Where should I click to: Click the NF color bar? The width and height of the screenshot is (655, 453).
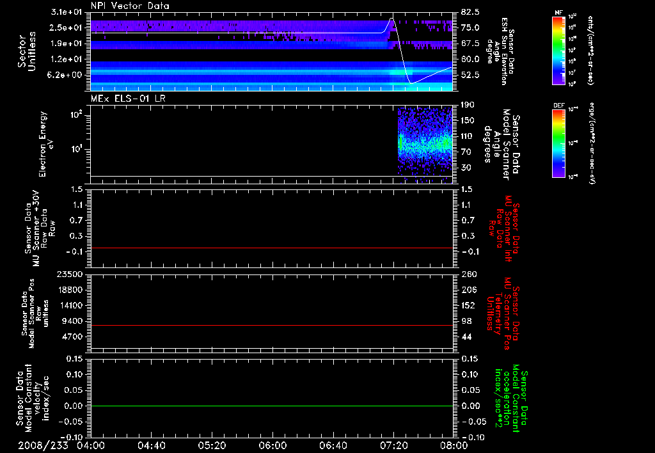(x=558, y=50)
